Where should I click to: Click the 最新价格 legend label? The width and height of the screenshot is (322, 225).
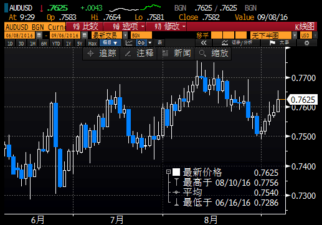point(202,172)
